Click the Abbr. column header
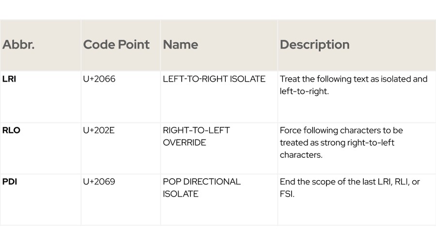This screenshot has width=436, height=245. click(x=18, y=45)
